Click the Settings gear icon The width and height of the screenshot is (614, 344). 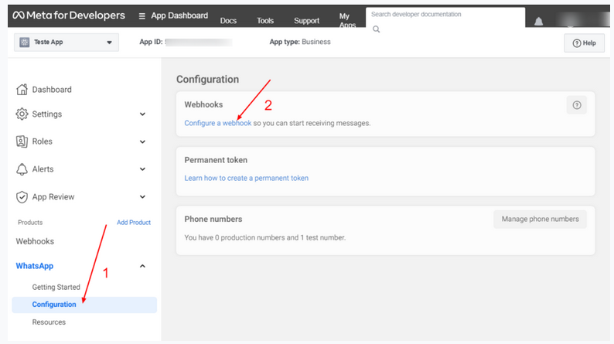click(22, 114)
